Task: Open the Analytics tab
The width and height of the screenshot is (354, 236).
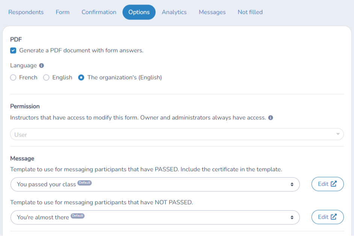Action: [x=174, y=12]
